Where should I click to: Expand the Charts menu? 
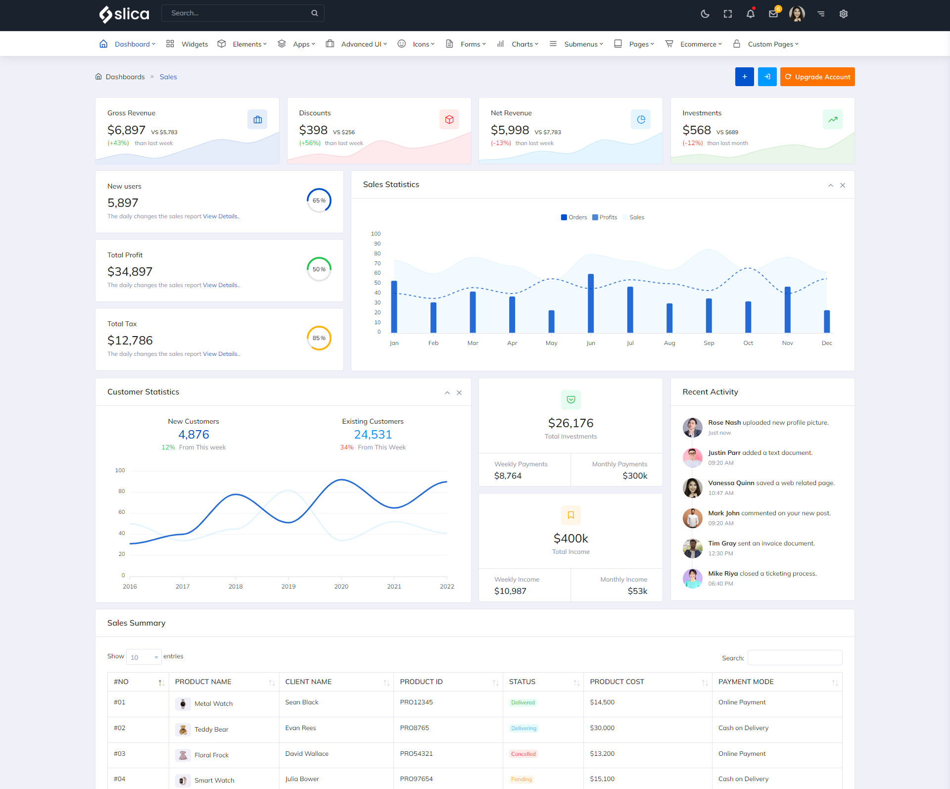point(524,44)
